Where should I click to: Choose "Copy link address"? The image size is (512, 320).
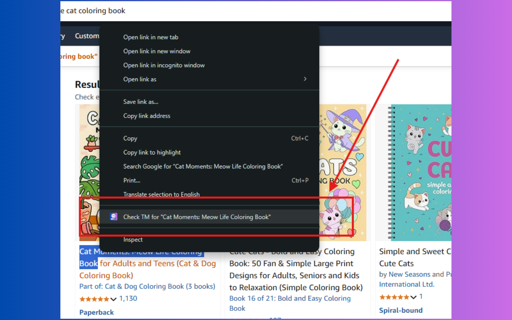[x=209, y=116]
